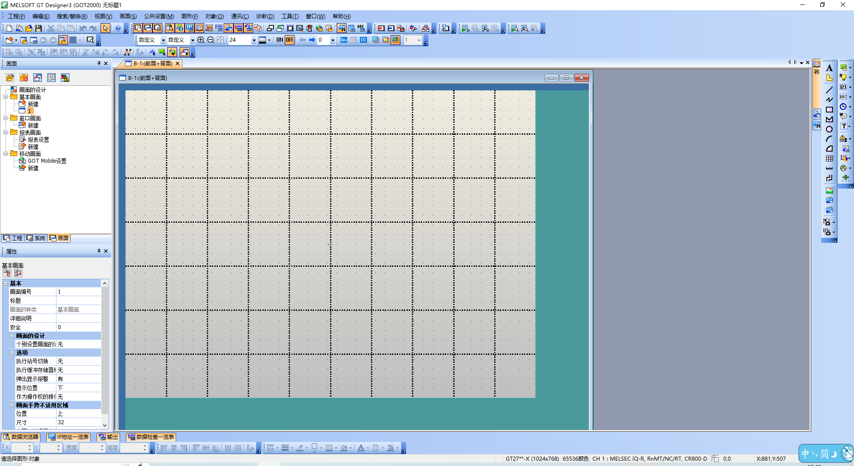Select the Text tool in the figure toolbar

[x=829, y=68]
